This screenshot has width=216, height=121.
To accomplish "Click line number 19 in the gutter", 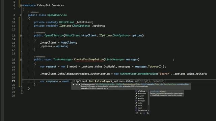I will (x=13, y=59).
